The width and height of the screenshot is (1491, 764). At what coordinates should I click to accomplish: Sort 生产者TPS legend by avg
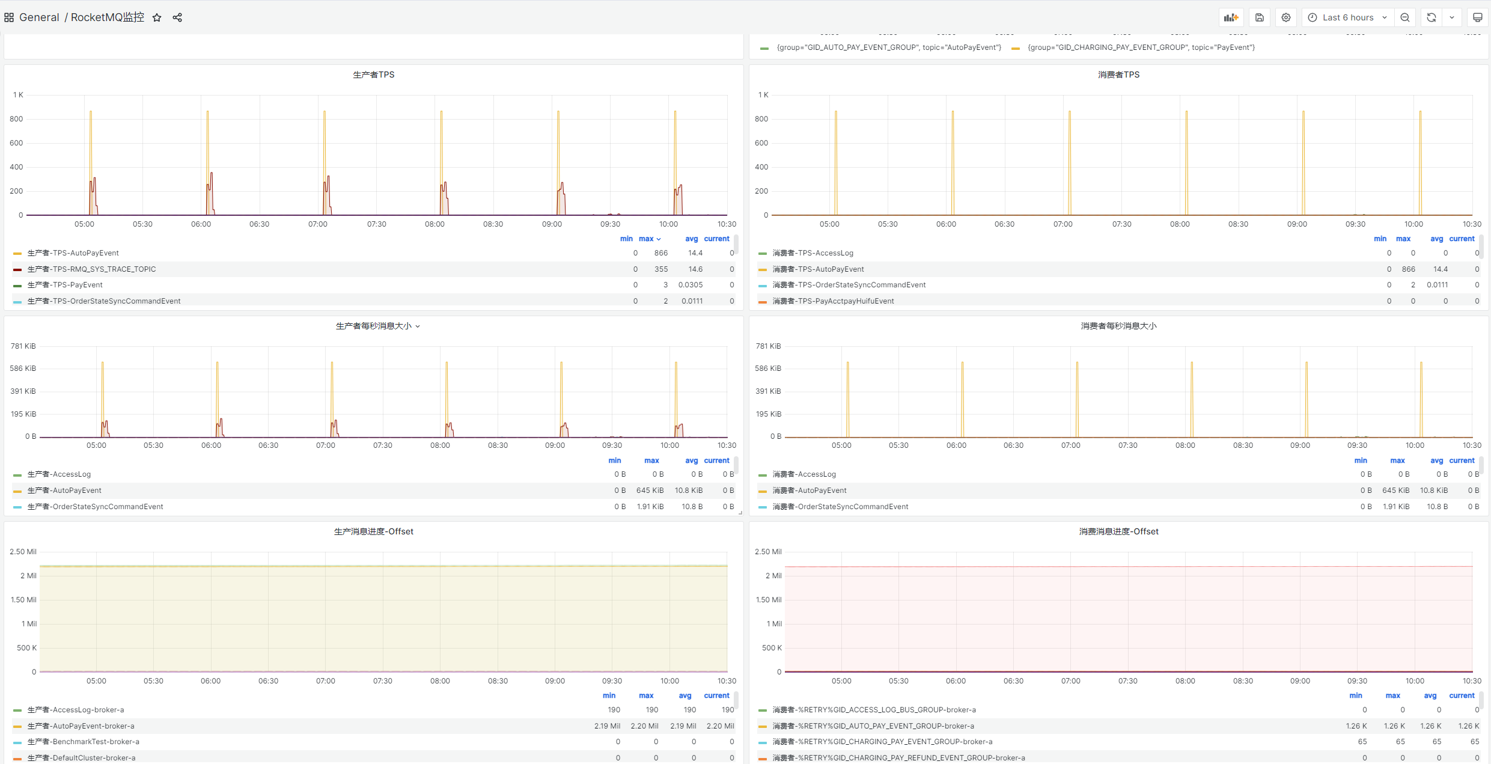(x=692, y=239)
